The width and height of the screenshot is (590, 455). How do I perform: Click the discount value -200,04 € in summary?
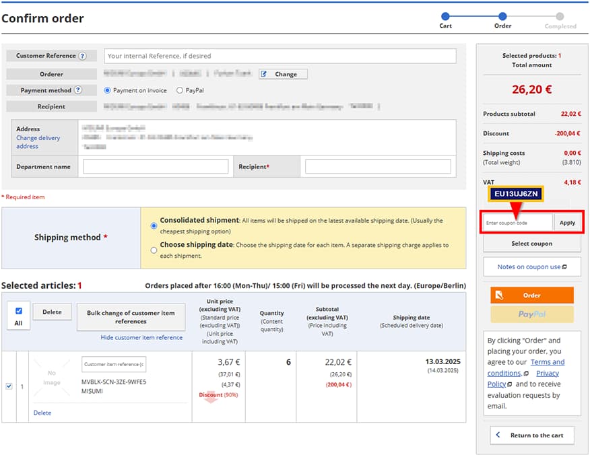567,133
